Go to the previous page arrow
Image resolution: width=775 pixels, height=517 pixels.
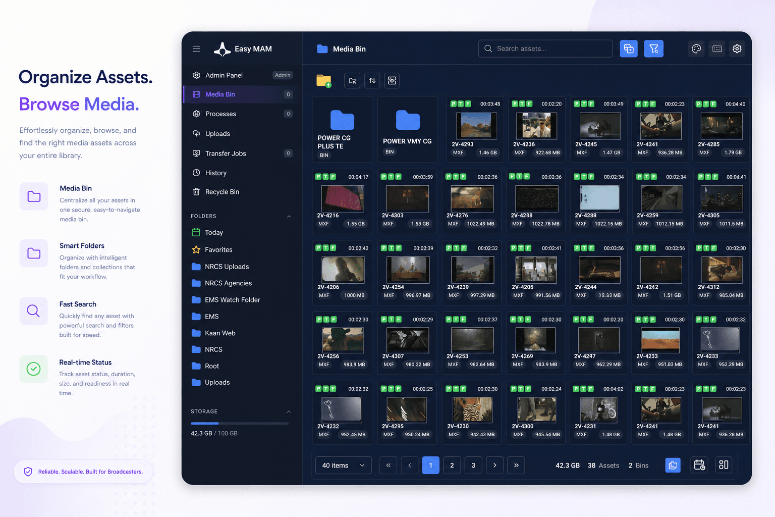410,466
